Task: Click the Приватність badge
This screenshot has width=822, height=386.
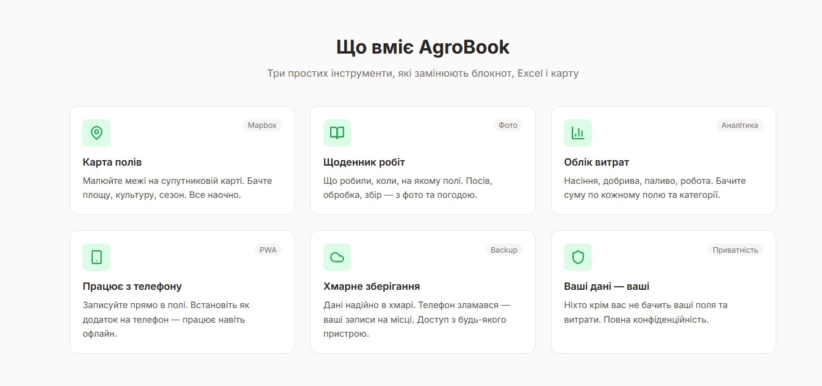Action: [735, 250]
